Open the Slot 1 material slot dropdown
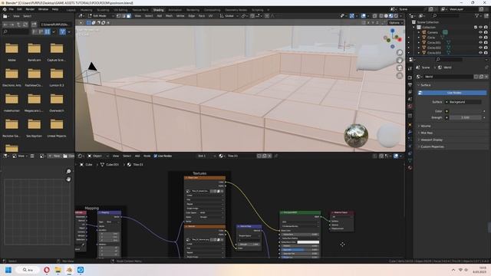 pyautogui.click(x=206, y=156)
